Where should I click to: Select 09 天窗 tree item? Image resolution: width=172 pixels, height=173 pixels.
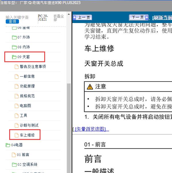24,57
